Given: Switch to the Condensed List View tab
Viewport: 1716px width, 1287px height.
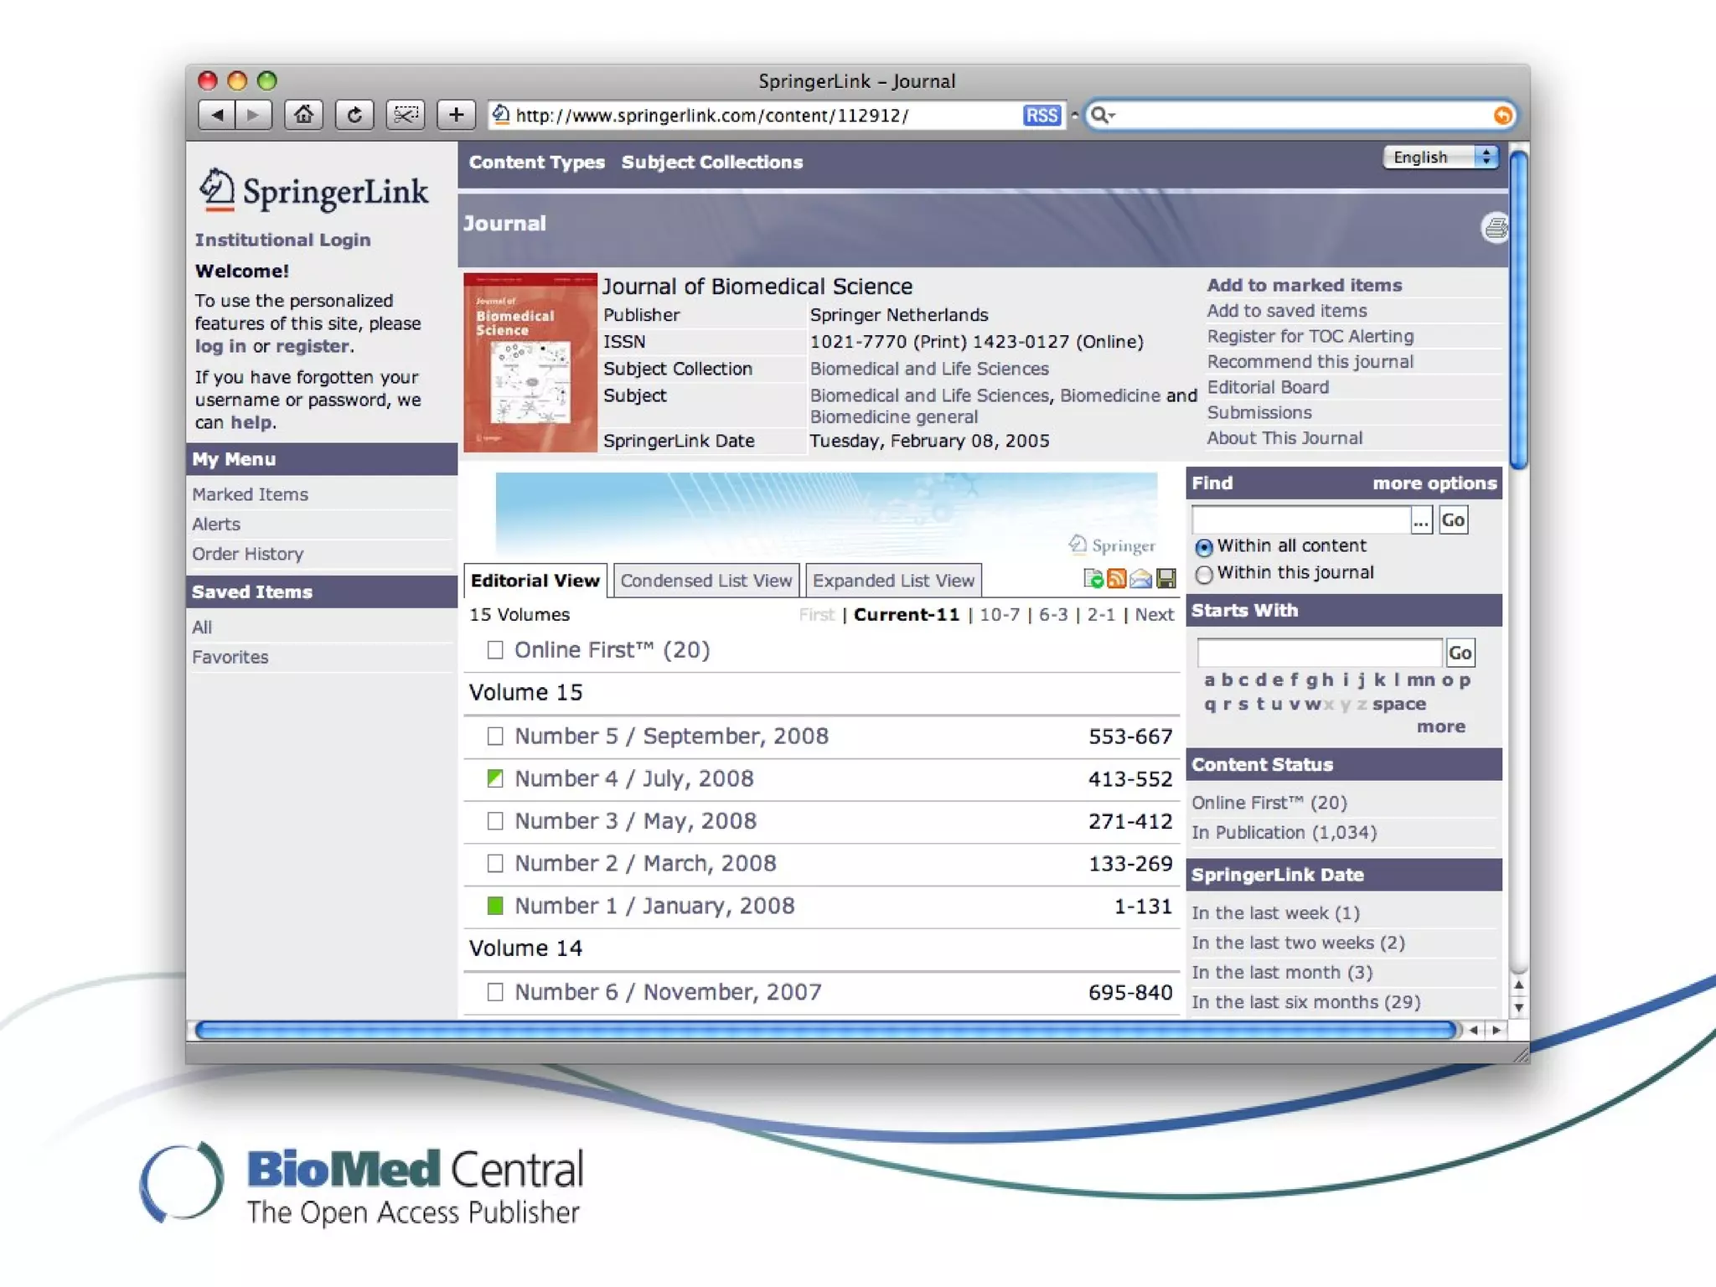Looking at the screenshot, I should coord(706,580).
